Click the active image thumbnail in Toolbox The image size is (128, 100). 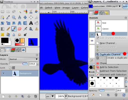33,42
